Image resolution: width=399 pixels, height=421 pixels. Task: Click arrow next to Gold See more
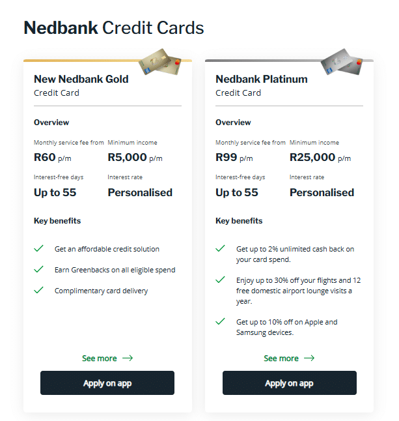coord(128,358)
